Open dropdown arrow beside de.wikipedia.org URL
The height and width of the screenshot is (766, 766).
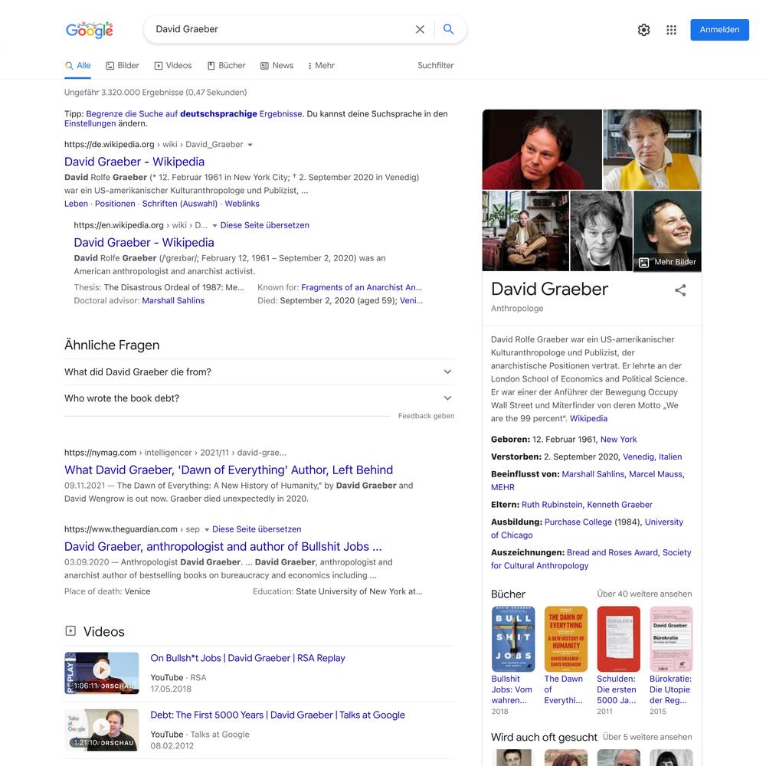250,145
